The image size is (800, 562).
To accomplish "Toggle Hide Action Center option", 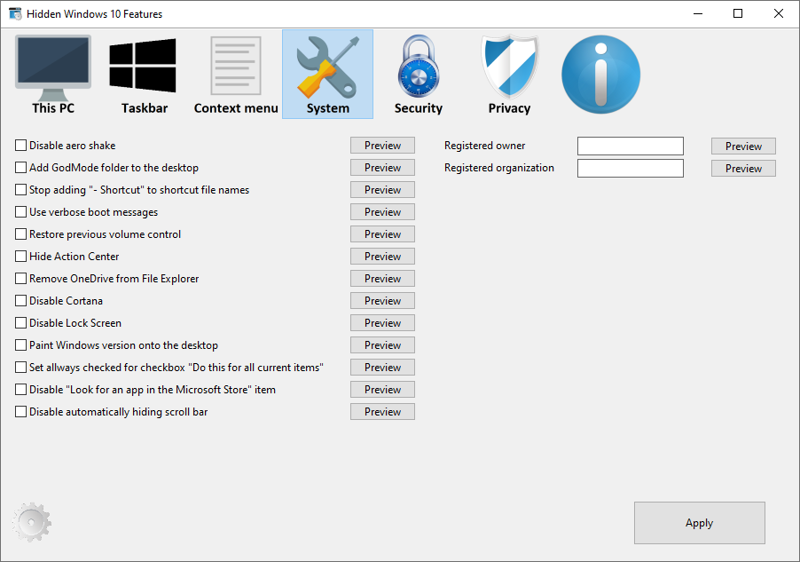I will (x=67, y=257).
